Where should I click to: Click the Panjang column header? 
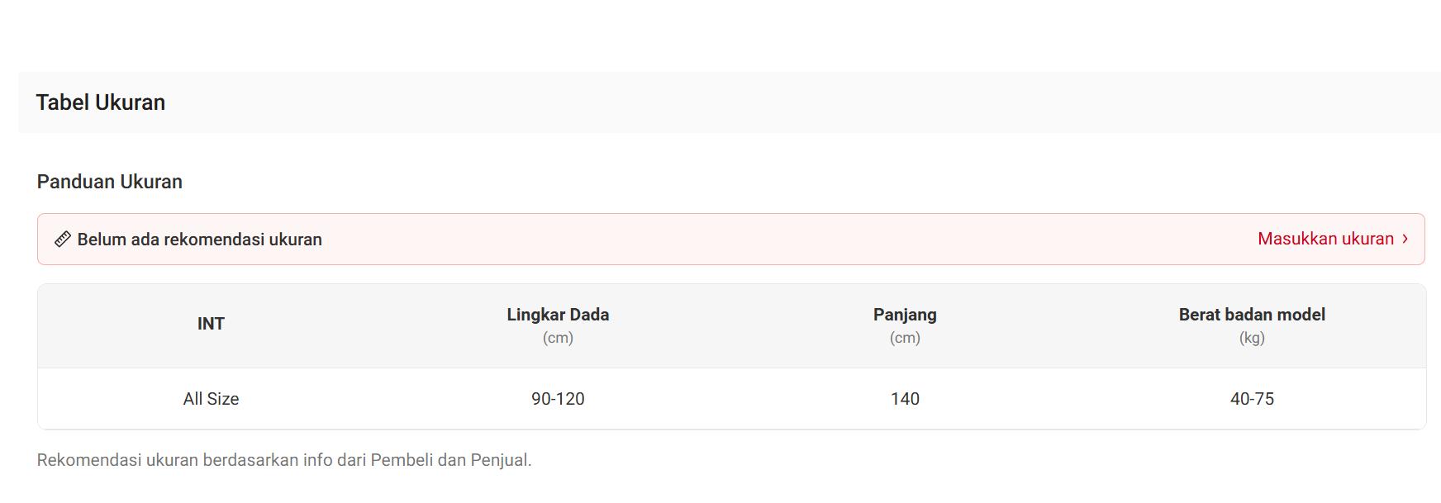click(x=905, y=315)
